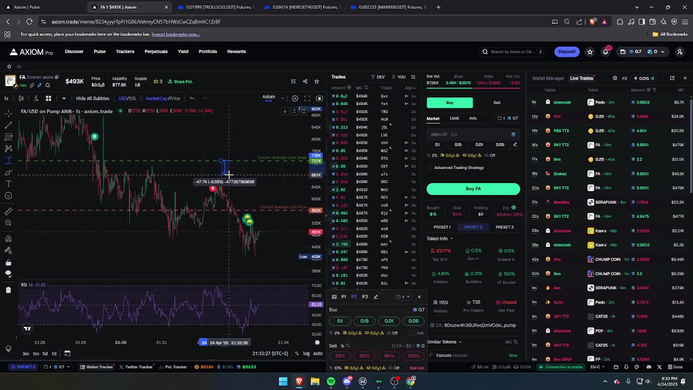Open File Explorer from the taskbar
Screen dimensions: 693x390
(315, 381)
